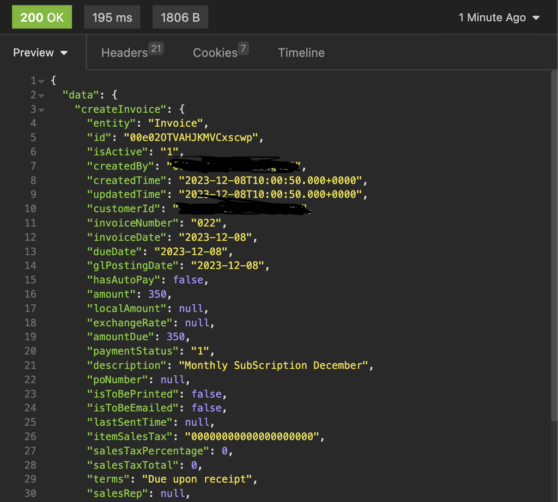Click the itemSalesTax zeros string value
The height and width of the screenshot is (502, 558).
click(x=252, y=436)
